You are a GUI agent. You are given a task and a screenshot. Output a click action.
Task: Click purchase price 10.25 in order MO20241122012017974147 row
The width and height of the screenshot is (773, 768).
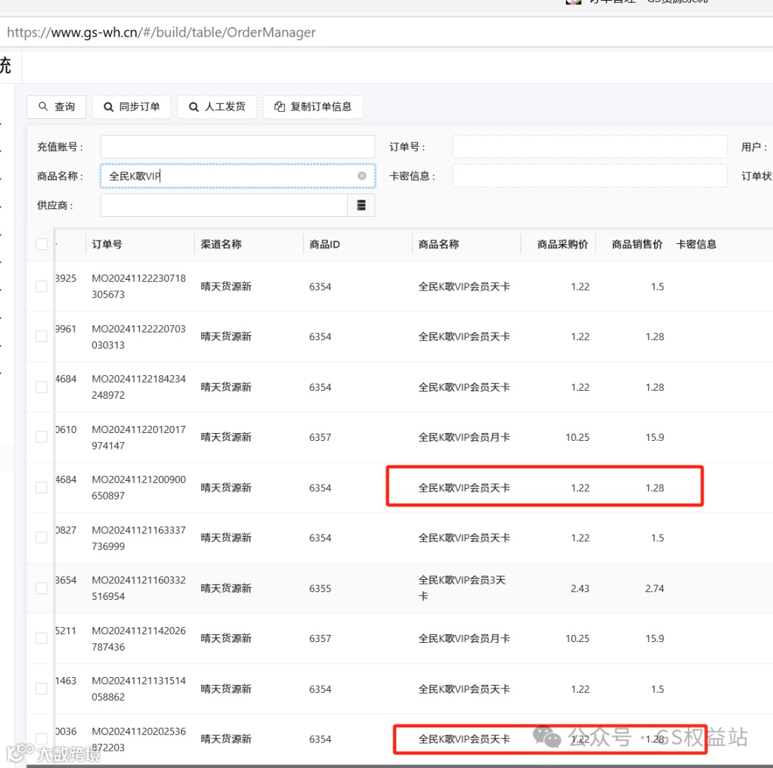(578, 437)
